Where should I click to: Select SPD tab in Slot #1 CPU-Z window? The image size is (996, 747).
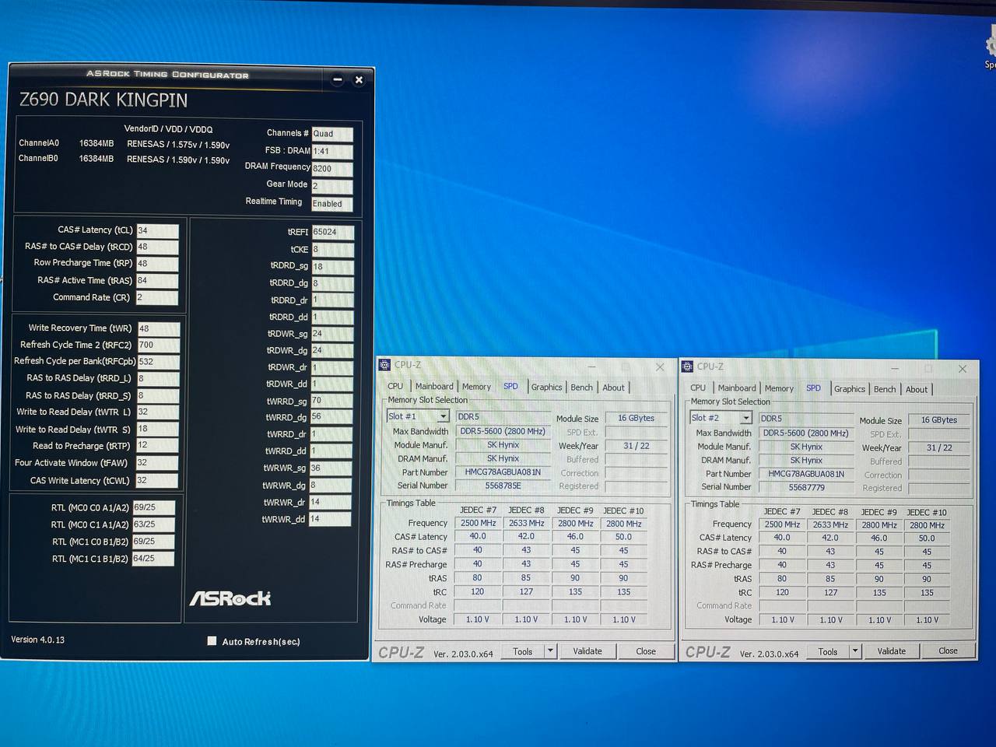coord(510,387)
